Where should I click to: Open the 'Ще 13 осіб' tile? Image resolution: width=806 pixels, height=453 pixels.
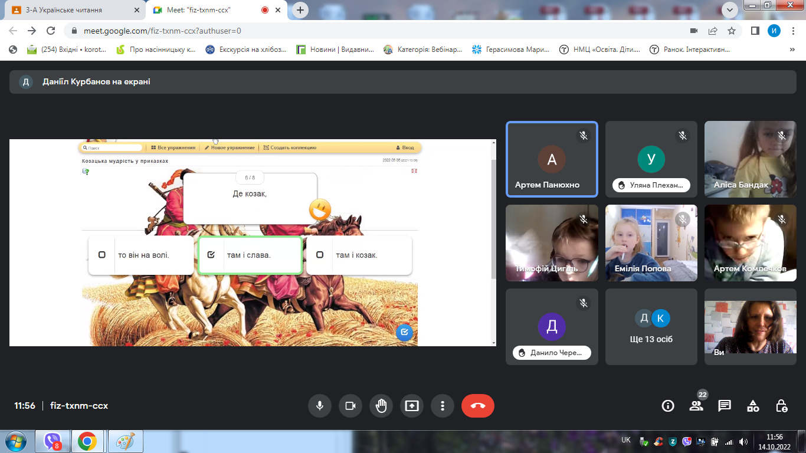pos(651,326)
